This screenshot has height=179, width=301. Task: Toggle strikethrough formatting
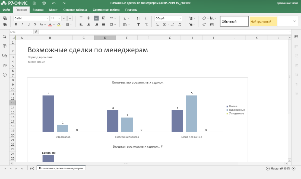pyautogui.click(x=35, y=24)
